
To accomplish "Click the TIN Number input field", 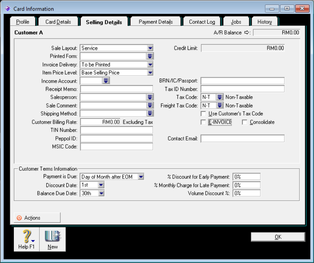I will (x=117, y=130).
